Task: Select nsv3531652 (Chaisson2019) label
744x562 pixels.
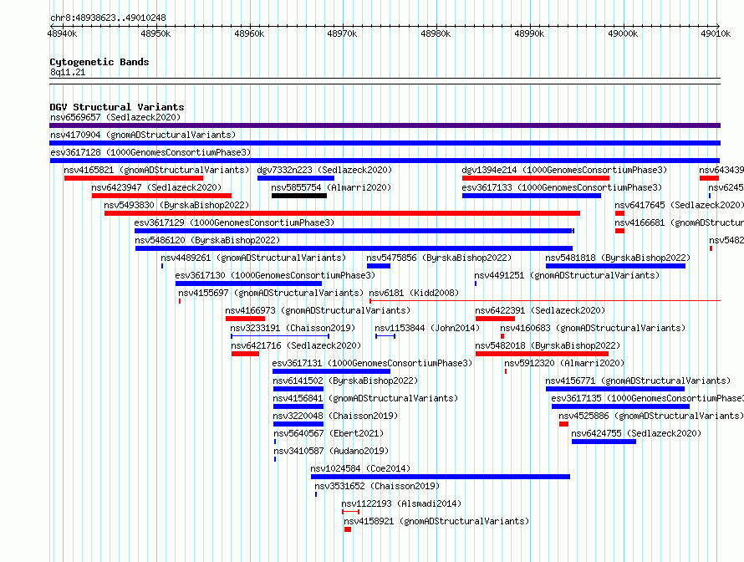Action: (377, 486)
